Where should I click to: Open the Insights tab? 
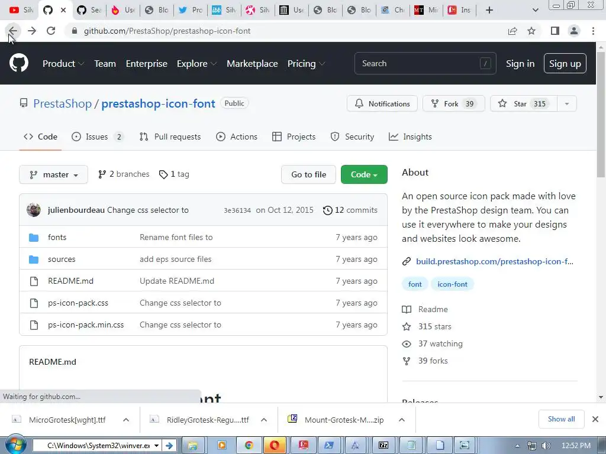[x=410, y=137]
